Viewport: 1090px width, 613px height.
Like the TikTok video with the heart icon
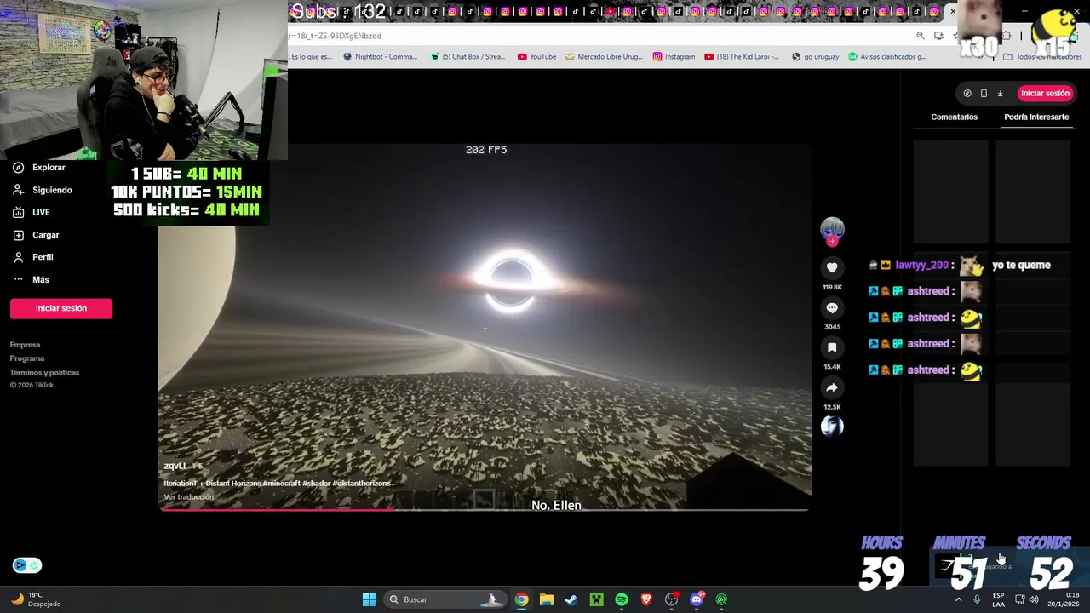[x=832, y=267]
